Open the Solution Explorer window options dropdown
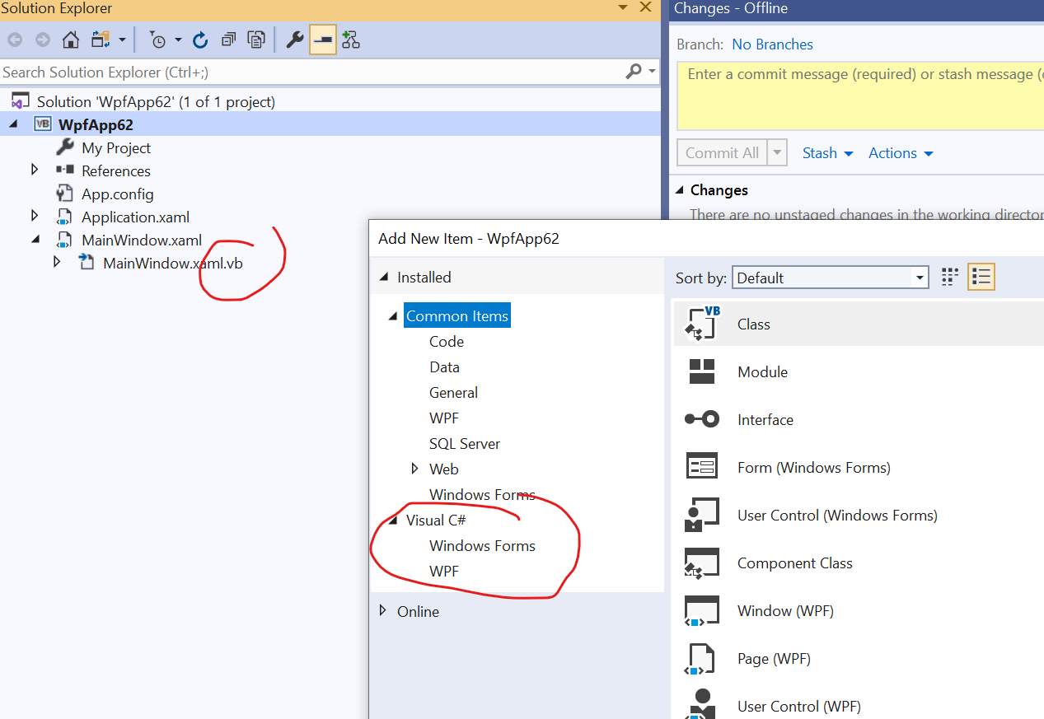The height and width of the screenshot is (719, 1044). (622, 8)
